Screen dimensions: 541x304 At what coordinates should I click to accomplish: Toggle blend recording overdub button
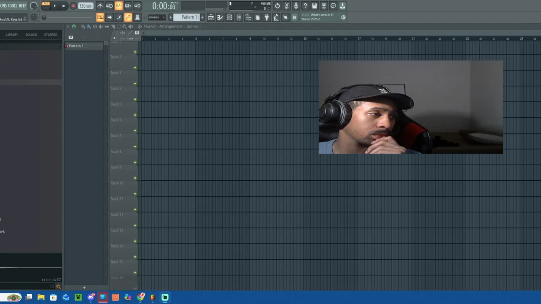pos(128,5)
